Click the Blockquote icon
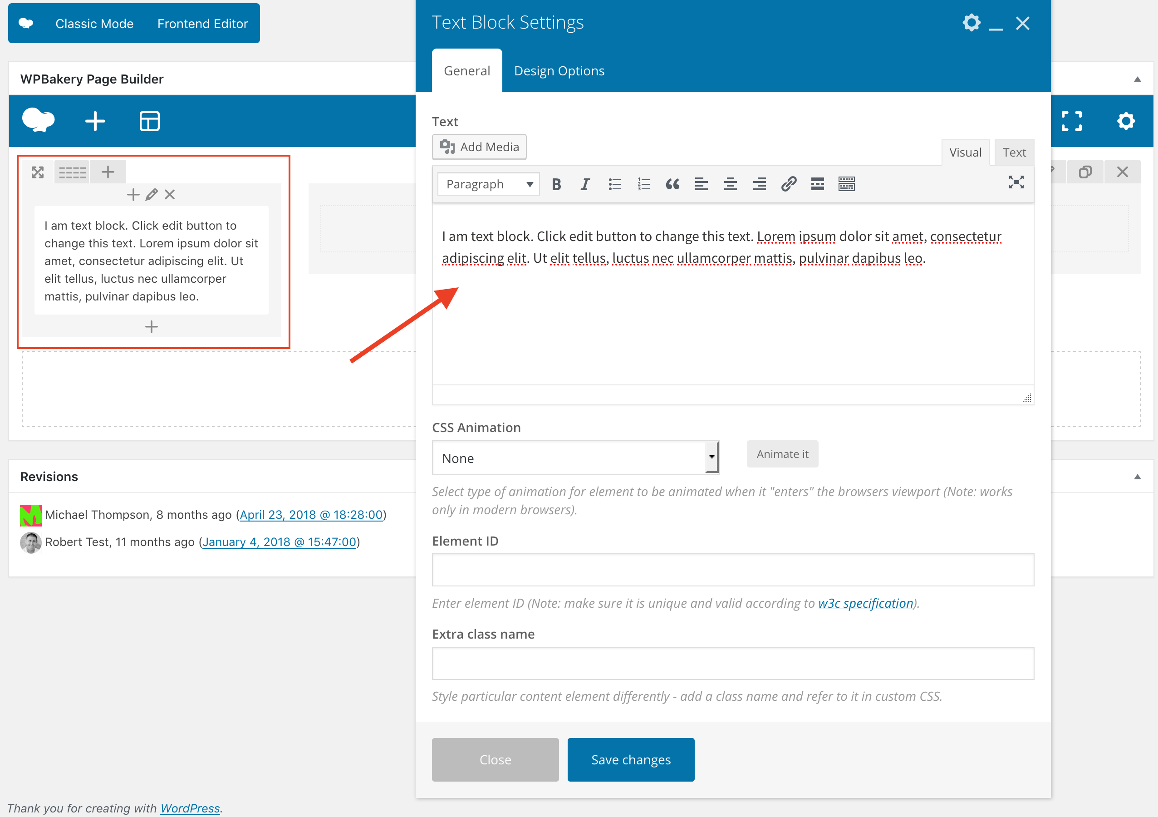Screen dimensions: 1158x817 click(x=672, y=184)
